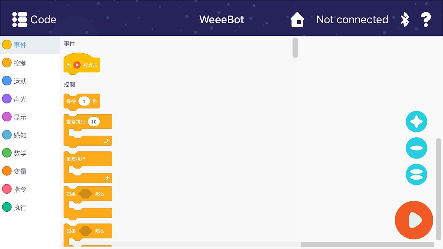This screenshot has height=249, width=443.
Task: Click the 等待 block's seconds input
Action: (x=84, y=101)
